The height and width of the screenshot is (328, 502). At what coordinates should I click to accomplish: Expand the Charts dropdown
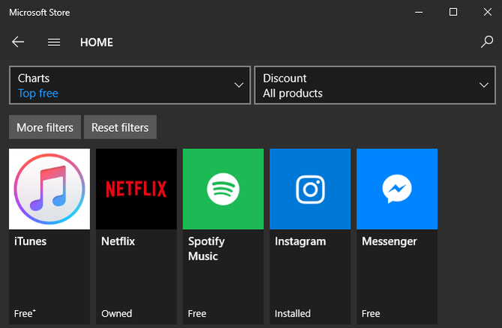[x=130, y=85]
